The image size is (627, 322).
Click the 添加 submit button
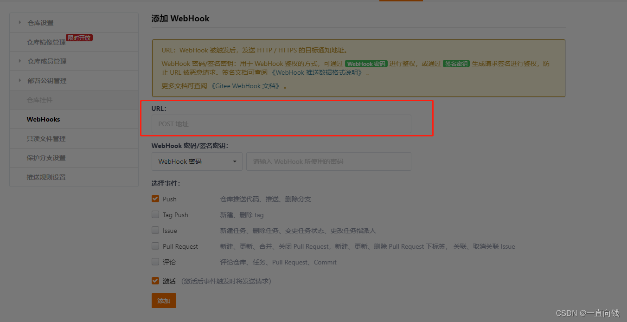click(x=164, y=301)
